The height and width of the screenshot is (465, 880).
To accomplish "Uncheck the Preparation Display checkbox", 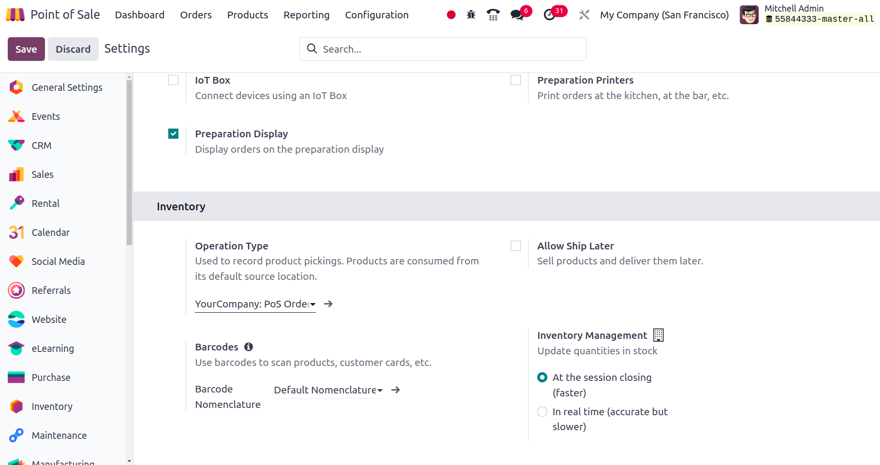I will point(173,134).
